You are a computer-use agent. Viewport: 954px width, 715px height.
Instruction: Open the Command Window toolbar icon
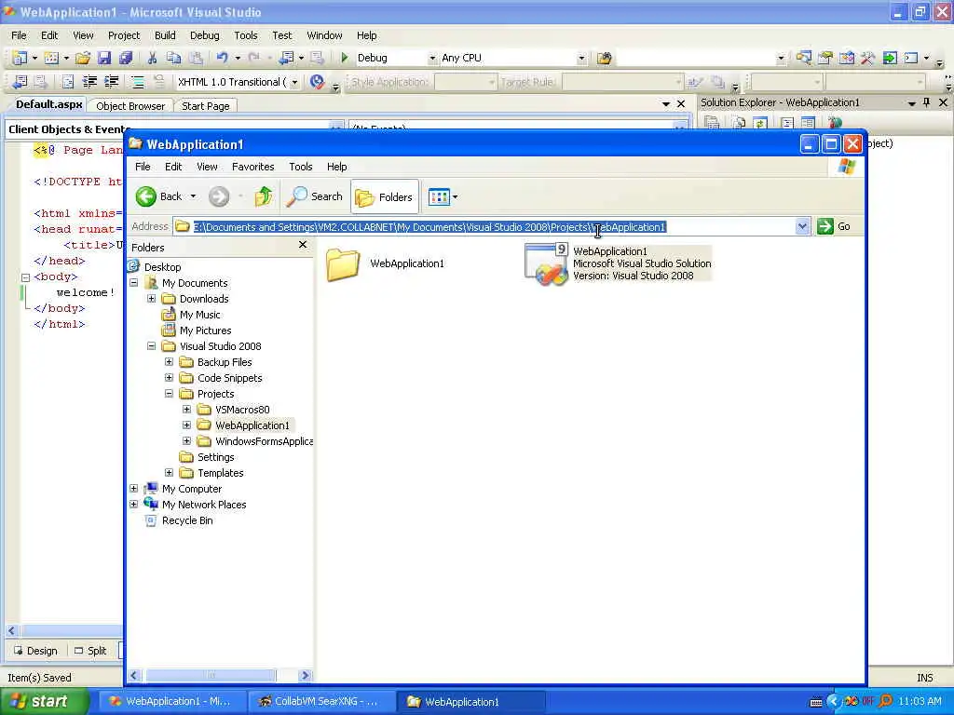point(911,58)
